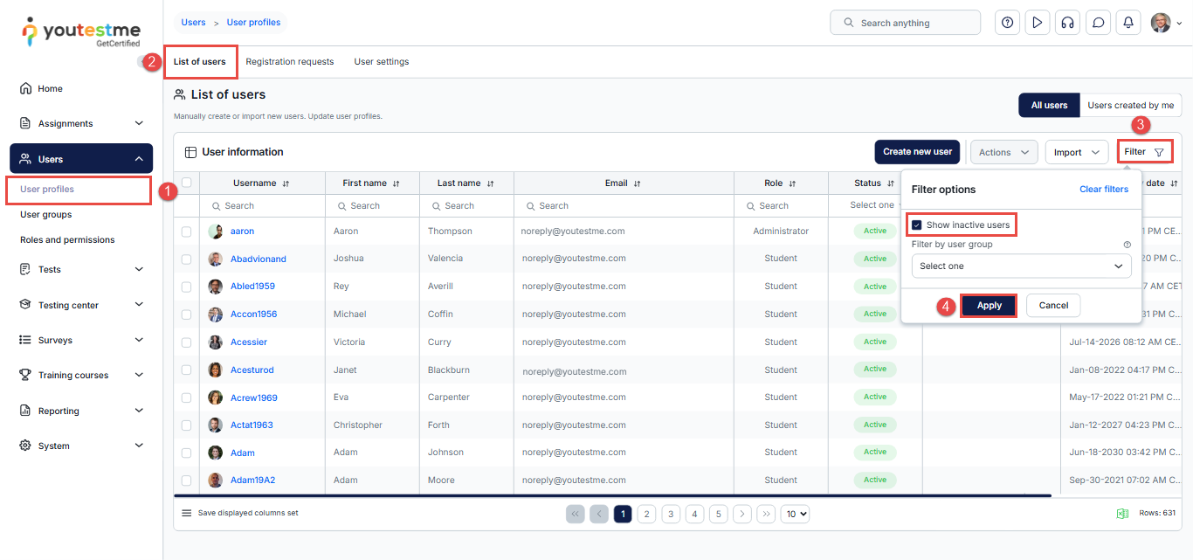Open the play video tutorial icon

point(1038,23)
